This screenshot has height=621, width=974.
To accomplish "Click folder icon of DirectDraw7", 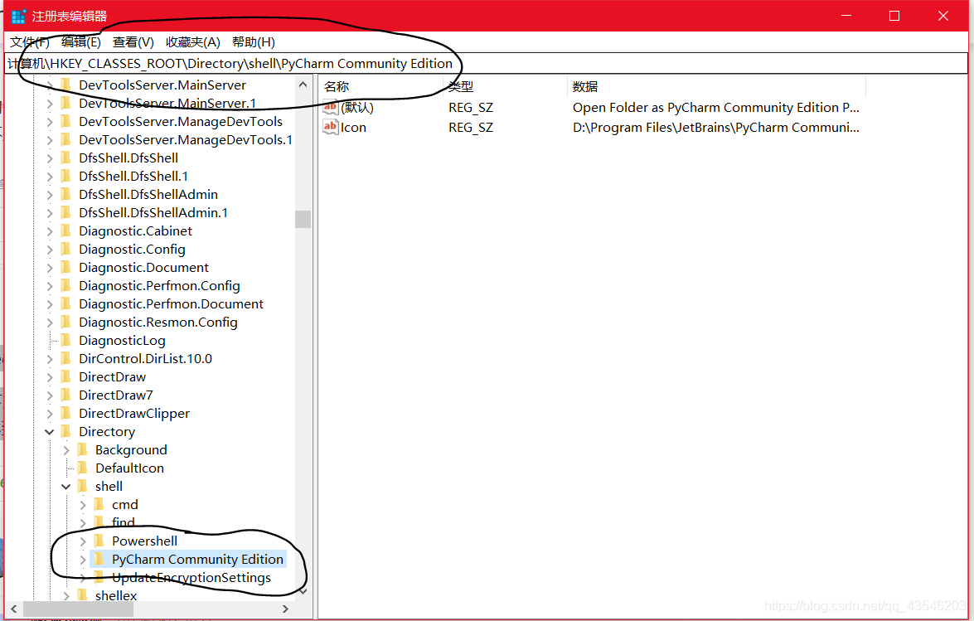I will pos(65,395).
